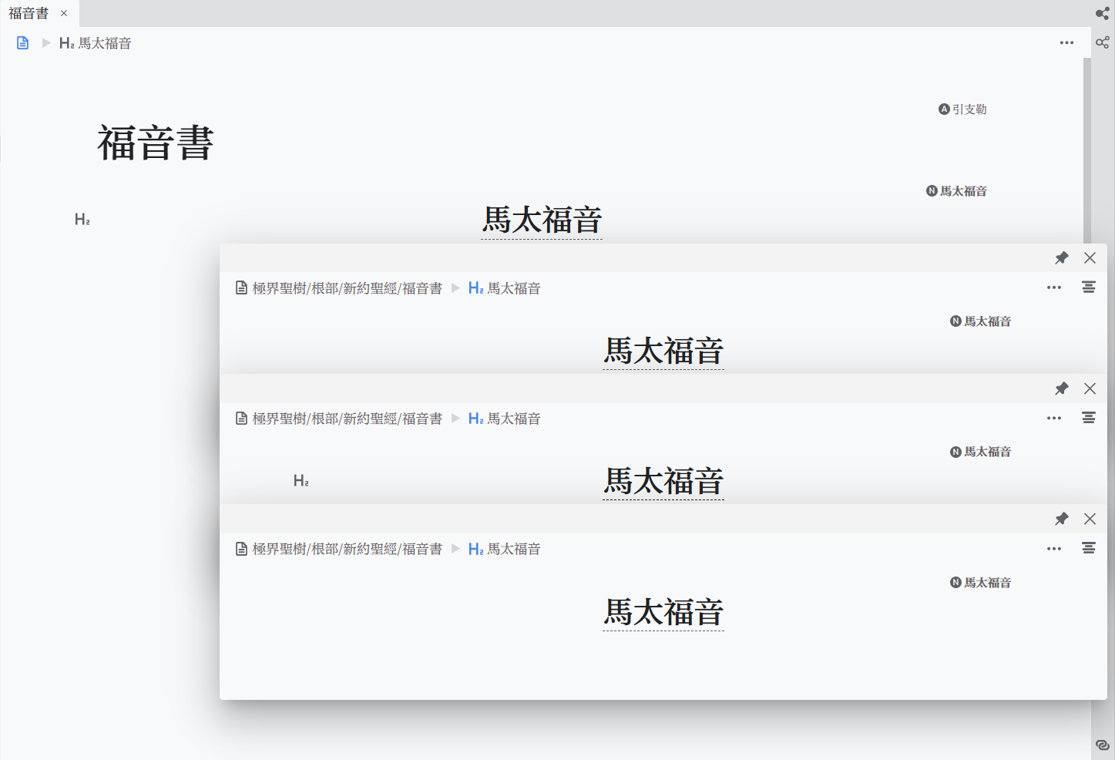Pin the bottom quick-edit popup

click(x=1062, y=519)
